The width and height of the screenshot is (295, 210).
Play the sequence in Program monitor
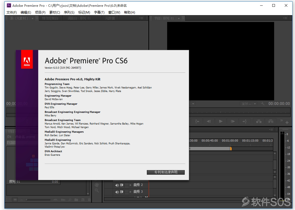(221, 121)
